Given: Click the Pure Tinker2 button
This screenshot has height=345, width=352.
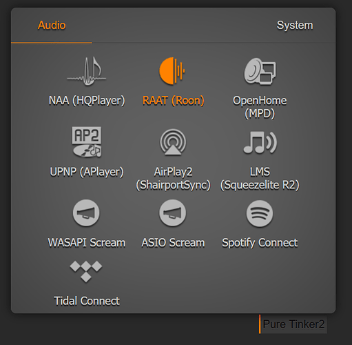Looking at the screenshot, I should 293,324.
